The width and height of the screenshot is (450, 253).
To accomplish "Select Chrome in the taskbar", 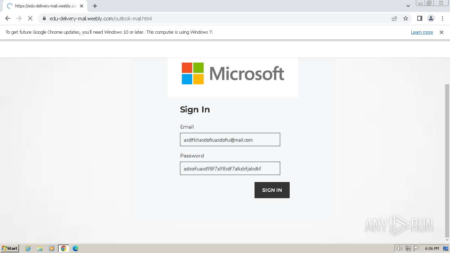I will (x=64, y=248).
